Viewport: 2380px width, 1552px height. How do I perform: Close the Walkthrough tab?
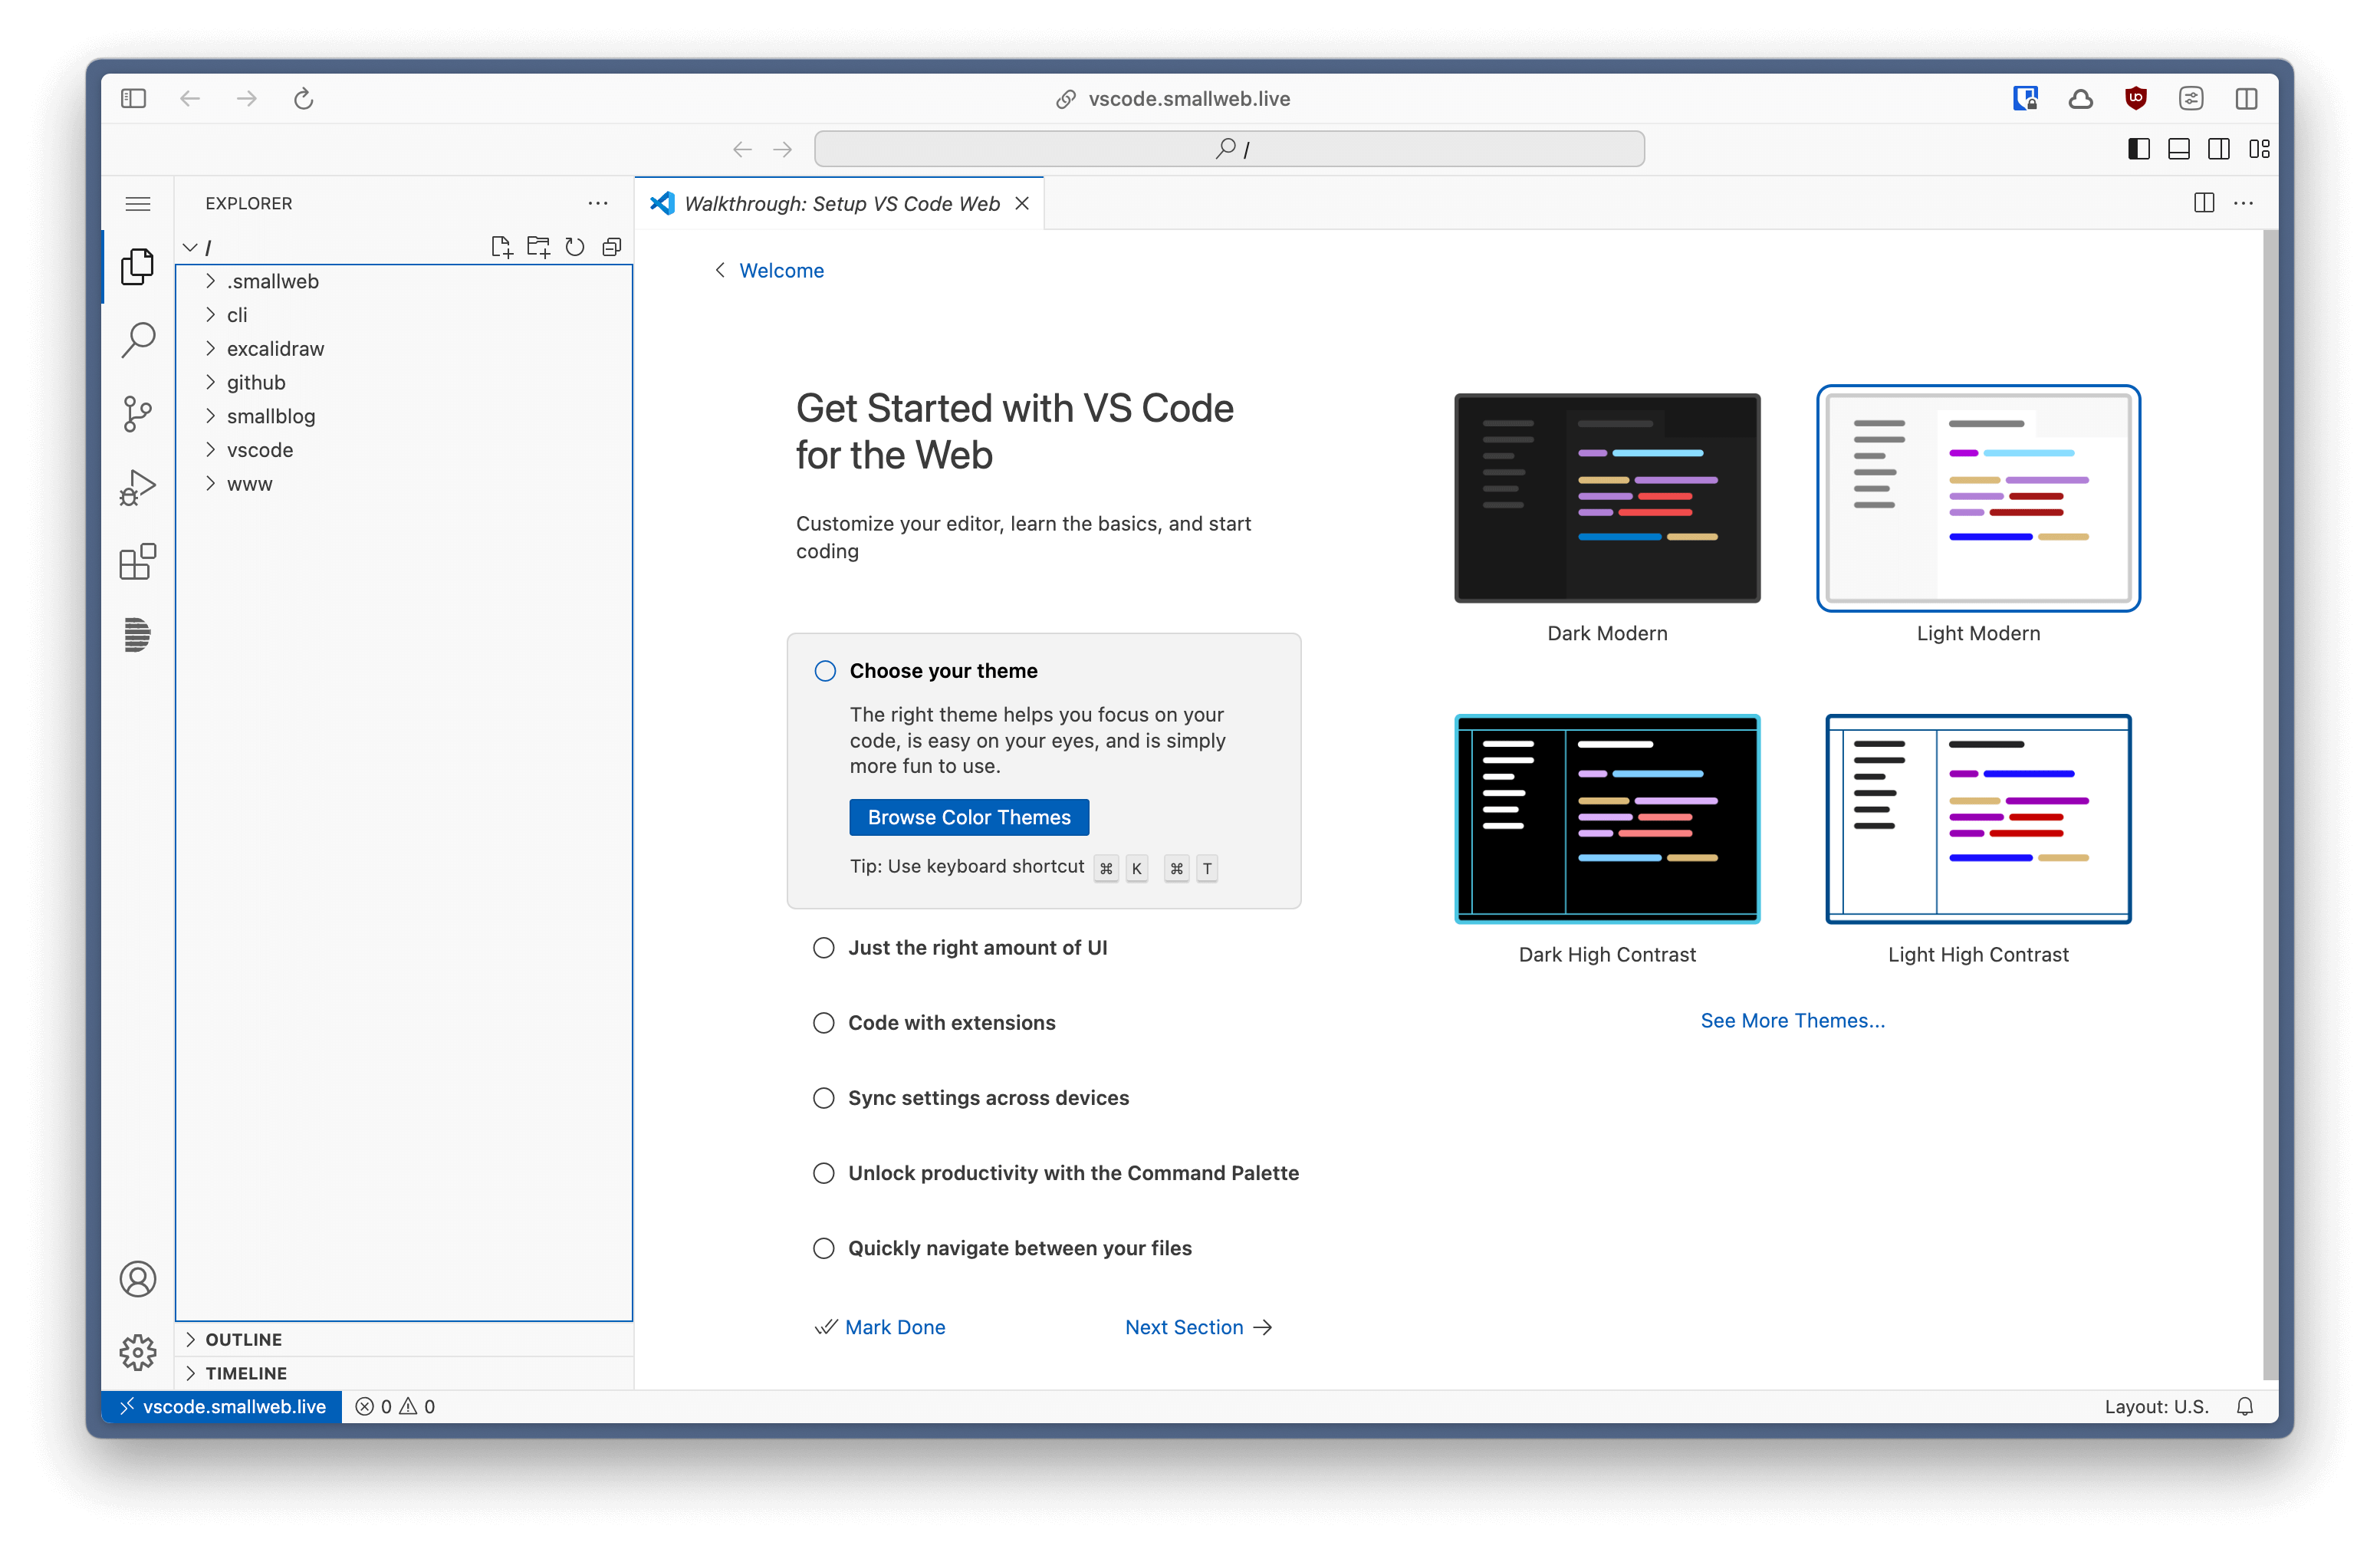click(x=1022, y=203)
